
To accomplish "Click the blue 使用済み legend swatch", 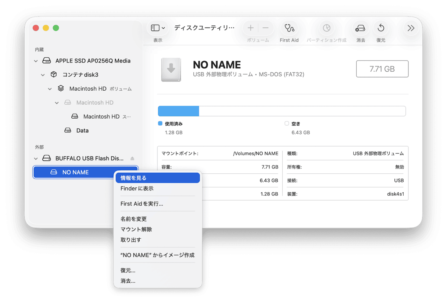I will 160,124.
